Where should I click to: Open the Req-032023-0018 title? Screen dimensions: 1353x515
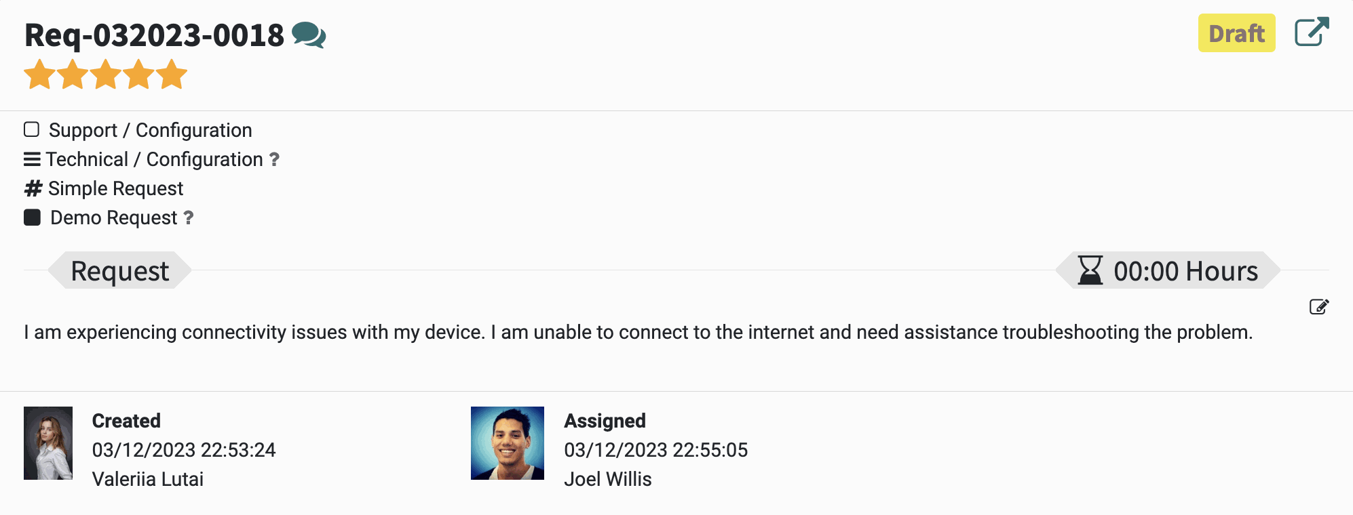tap(155, 35)
